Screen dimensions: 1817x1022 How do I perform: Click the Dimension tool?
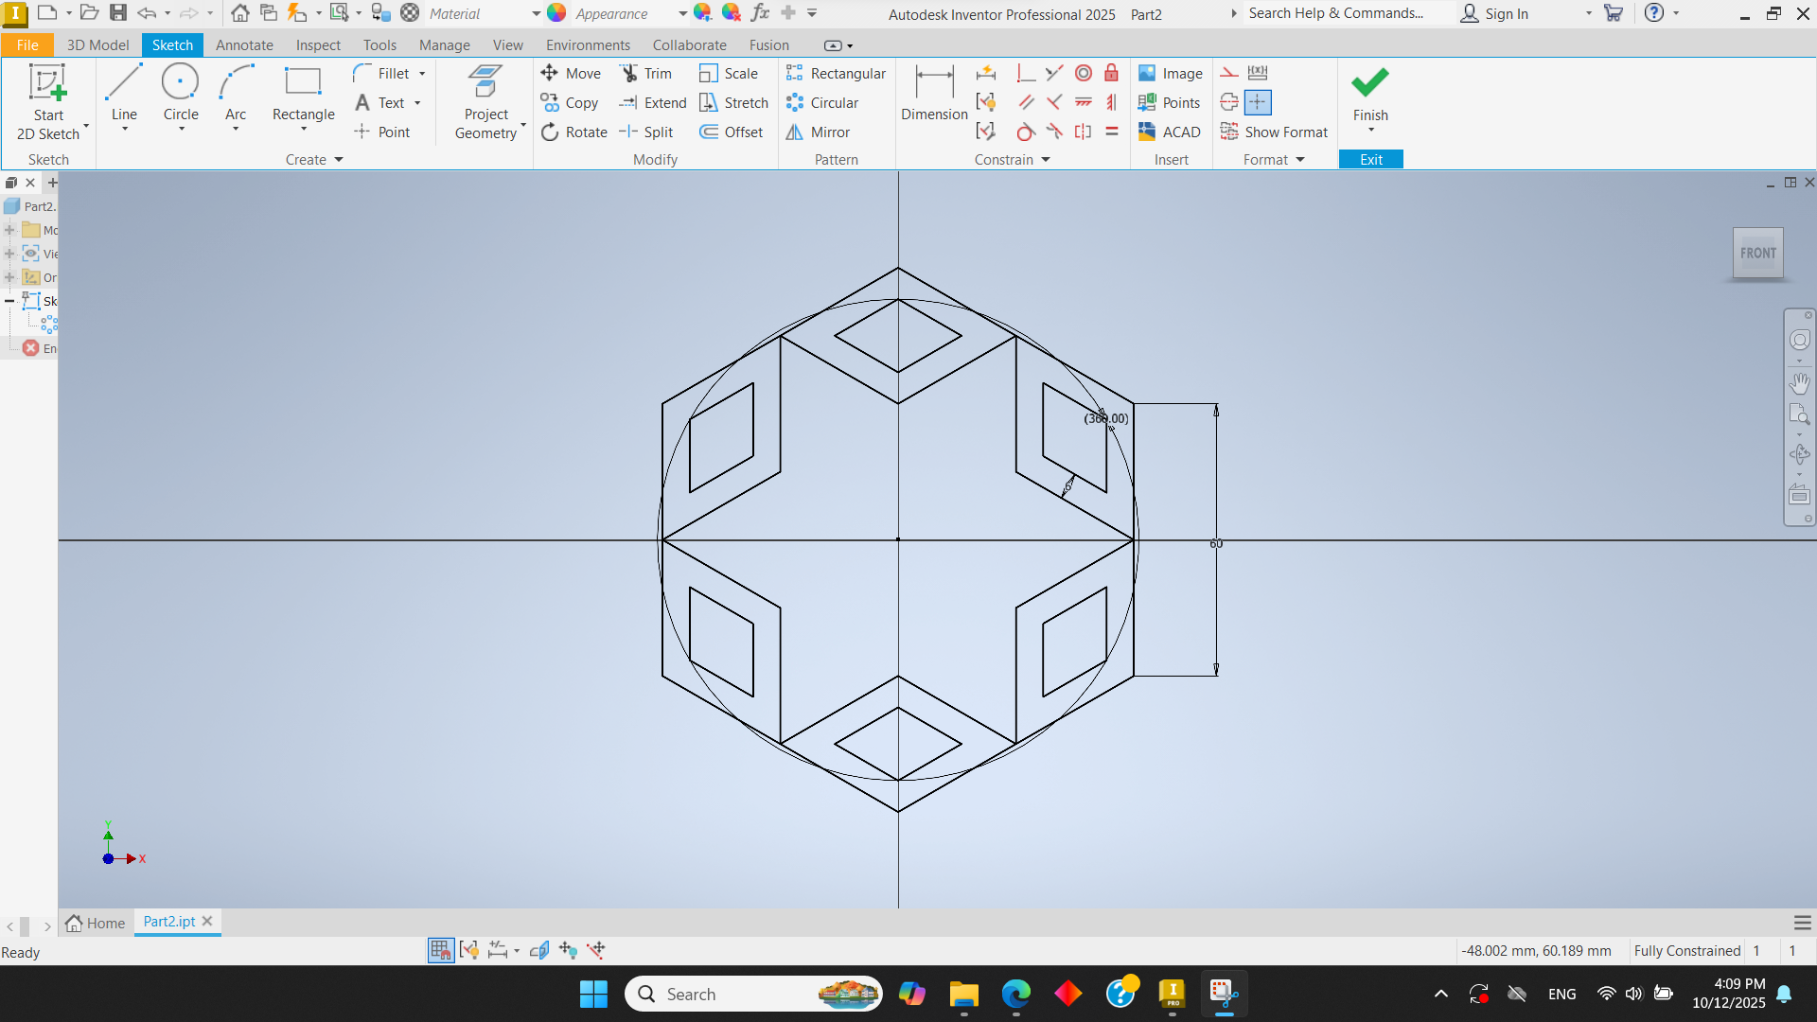934,93
